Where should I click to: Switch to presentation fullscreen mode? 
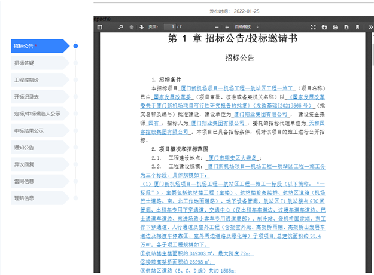[x=313, y=27]
